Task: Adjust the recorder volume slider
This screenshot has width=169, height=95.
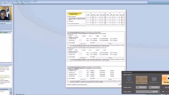Action: tap(167, 92)
